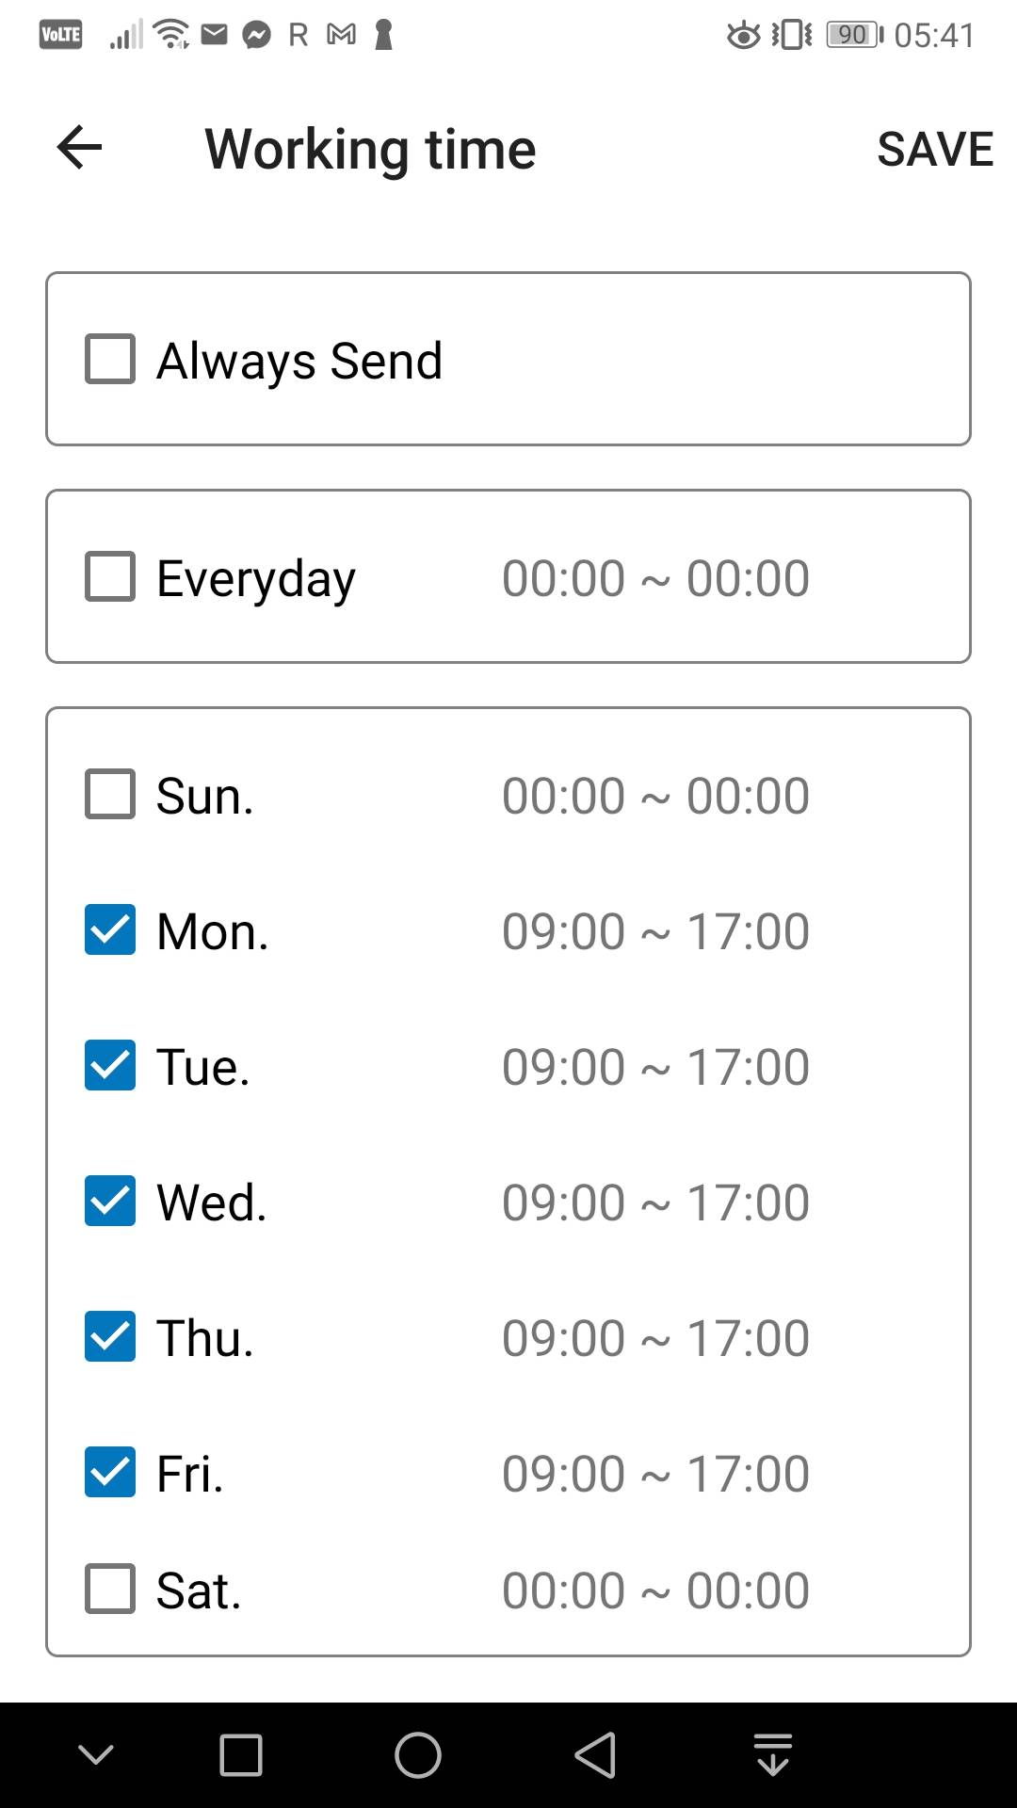Check the Everyday checkbox

tap(110, 576)
